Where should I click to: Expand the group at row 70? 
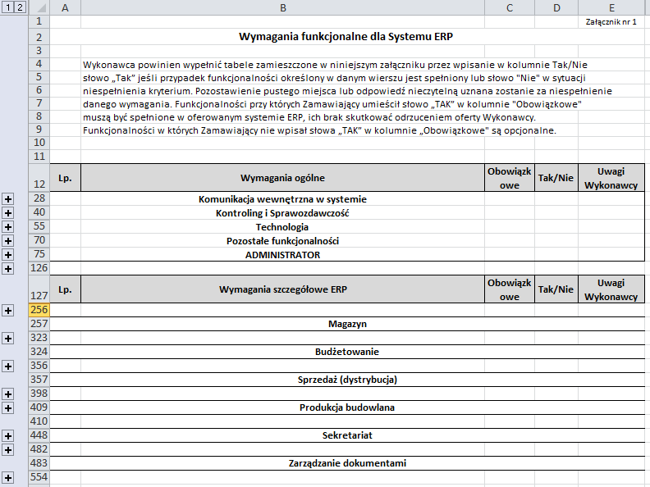point(8,241)
